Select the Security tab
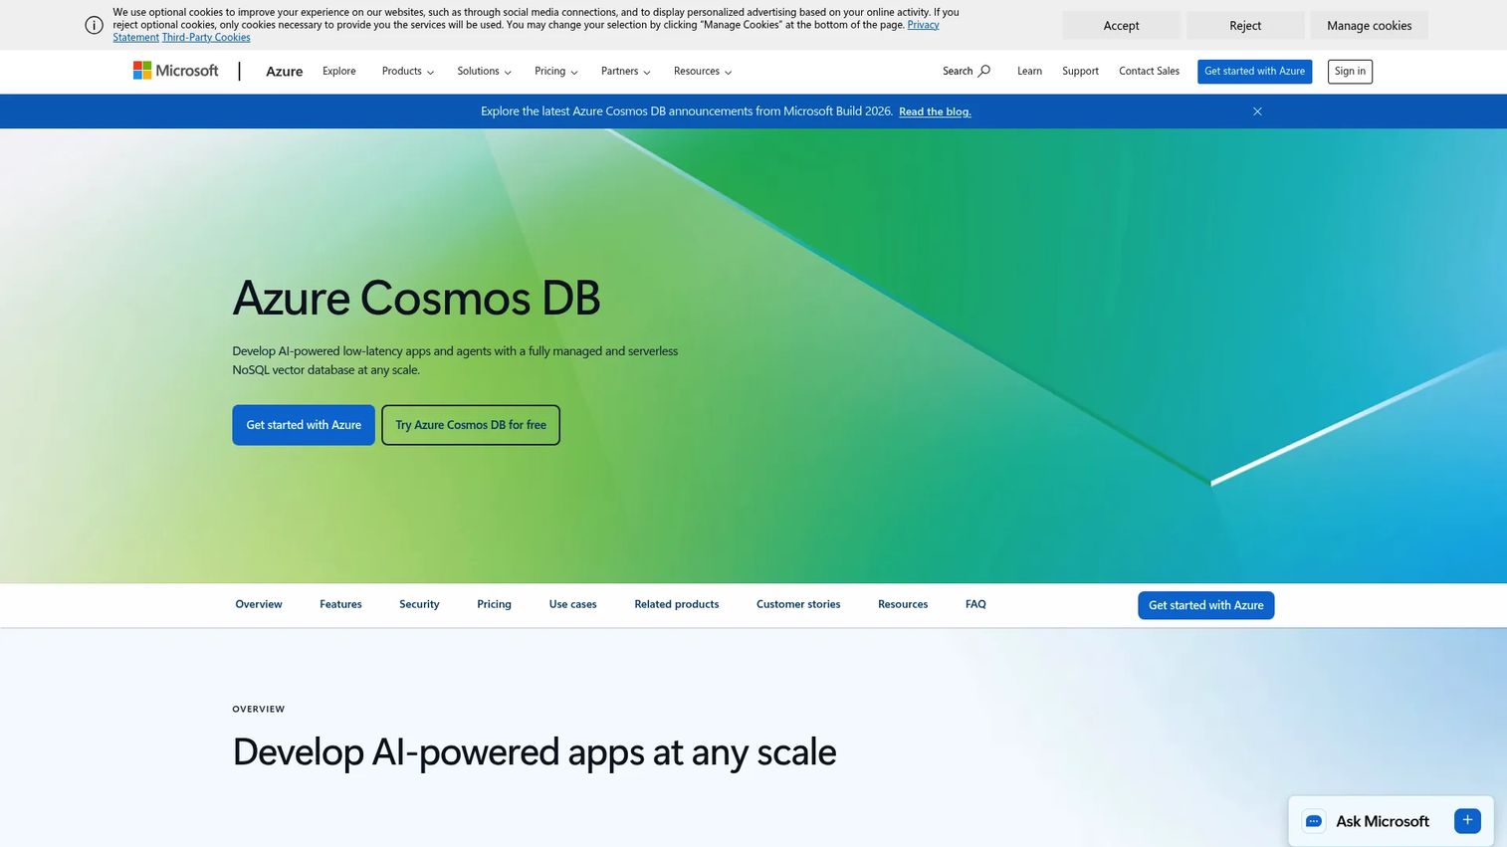 [419, 604]
